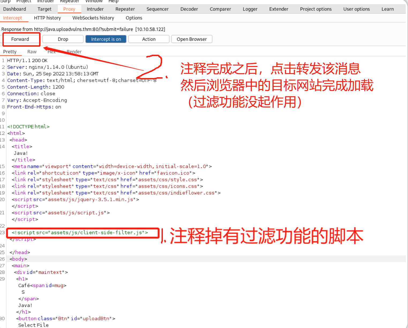Select the Decoder tab
The height and width of the screenshot is (328, 408).
pyautogui.click(x=189, y=9)
